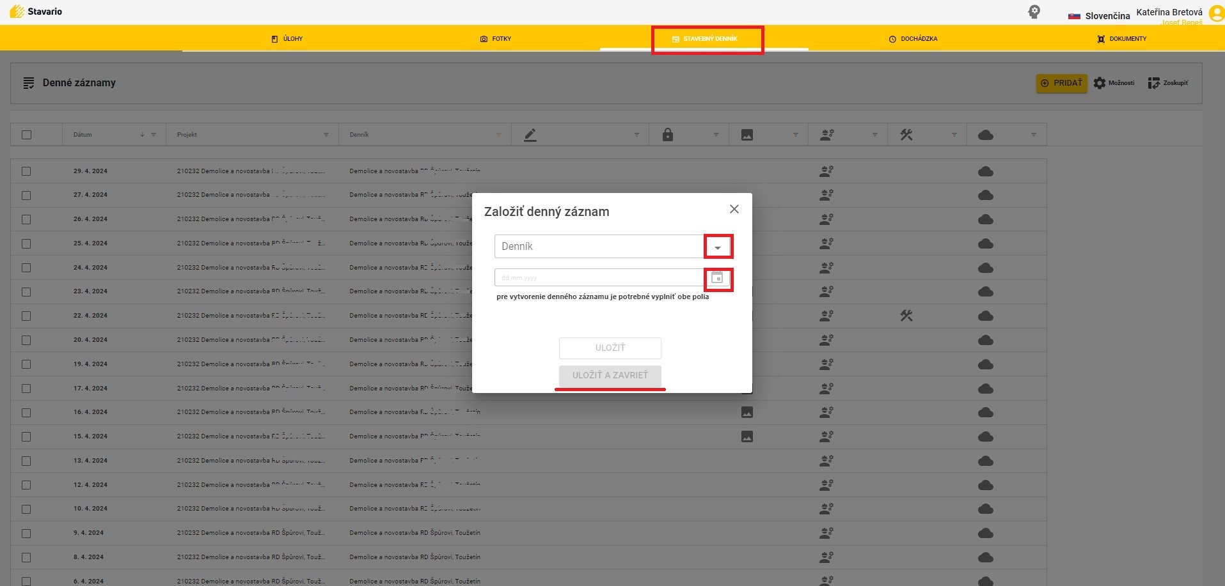Viewport: 1225px width, 586px height.
Task: Open the calendar date picker icon
Action: 717,278
